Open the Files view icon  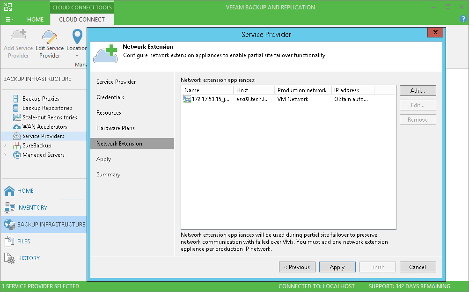pyautogui.click(x=9, y=241)
